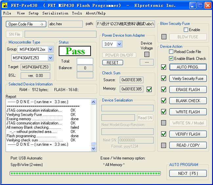Click the 'Flash programming' report line

(x=43, y=136)
